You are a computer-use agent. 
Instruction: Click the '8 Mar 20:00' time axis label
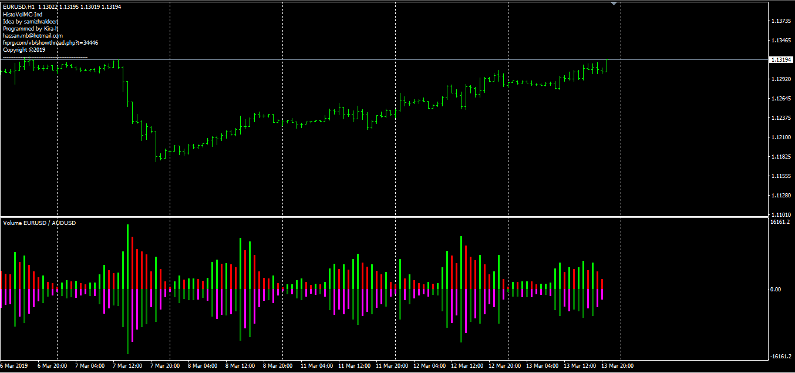point(278,366)
